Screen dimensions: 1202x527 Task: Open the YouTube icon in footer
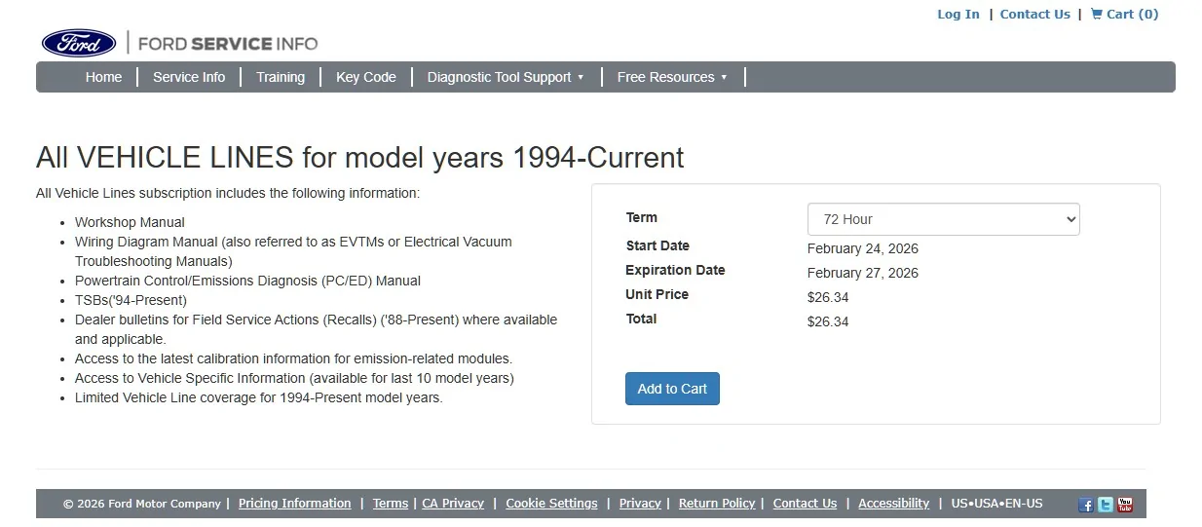coord(1125,505)
